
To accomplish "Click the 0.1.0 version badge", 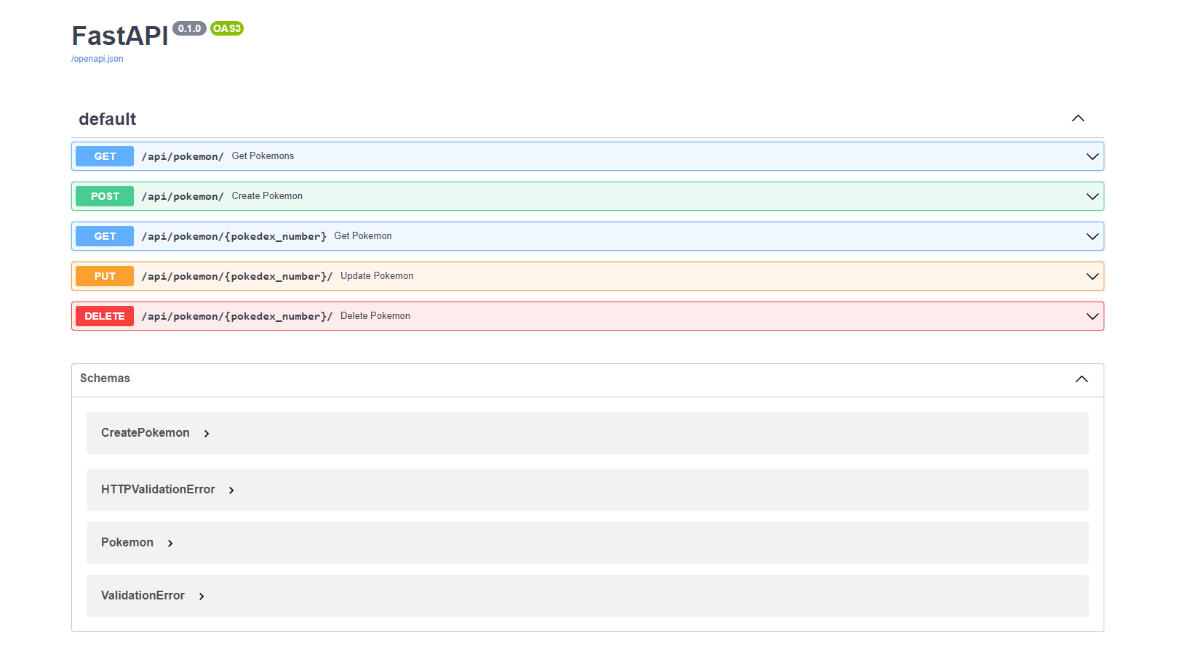I will pos(189,29).
